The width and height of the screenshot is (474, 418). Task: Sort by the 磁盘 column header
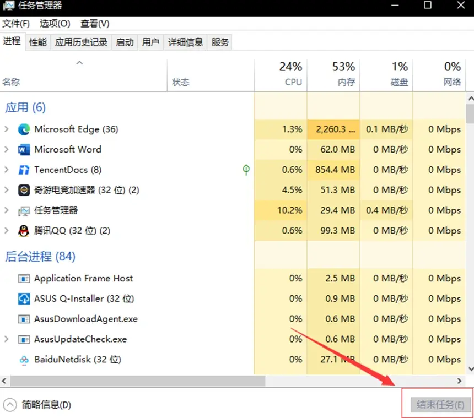point(386,75)
